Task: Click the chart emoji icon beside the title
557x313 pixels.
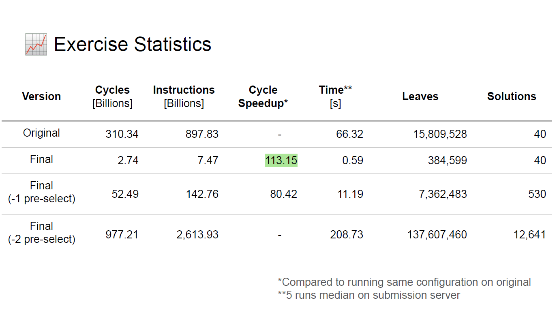Action: coord(36,45)
